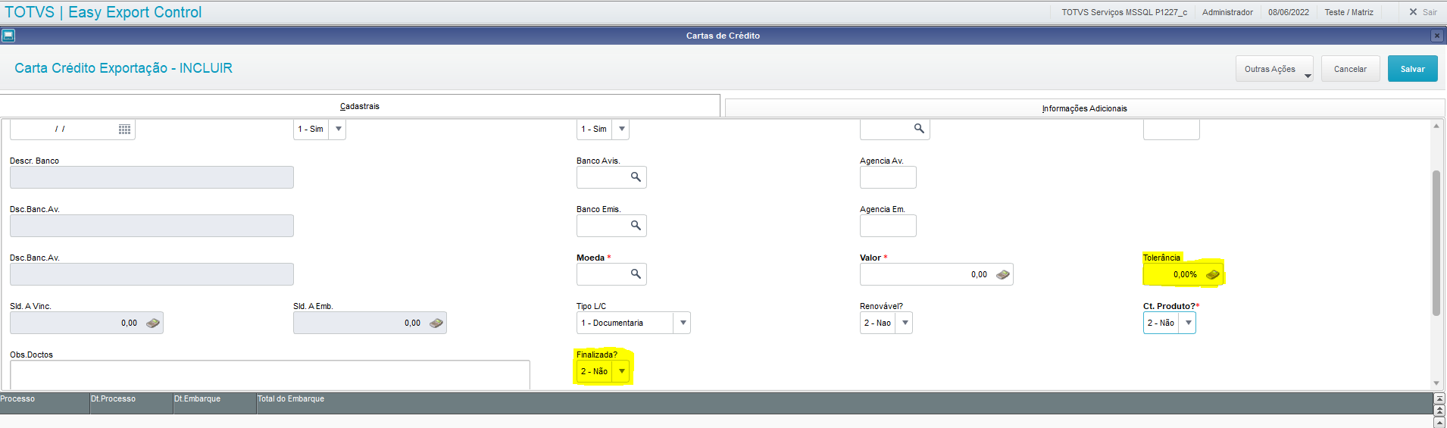Screen dimensions: 1447x428
Task: Open the calculator icon in the Tolerância field
Action: click(x=1213, y=274)
